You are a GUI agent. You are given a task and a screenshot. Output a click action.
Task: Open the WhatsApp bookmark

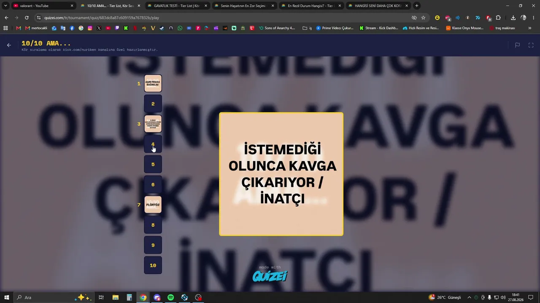(x=180, y=28)
